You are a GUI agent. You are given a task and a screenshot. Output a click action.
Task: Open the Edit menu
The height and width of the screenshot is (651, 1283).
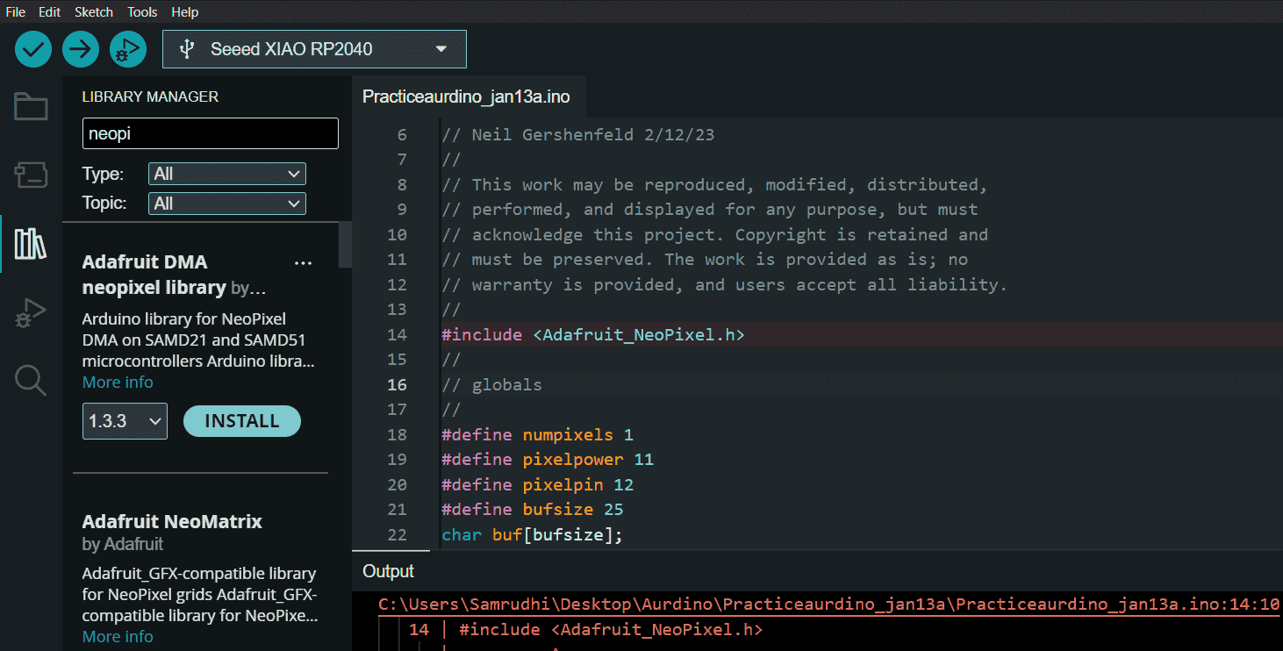50,12
